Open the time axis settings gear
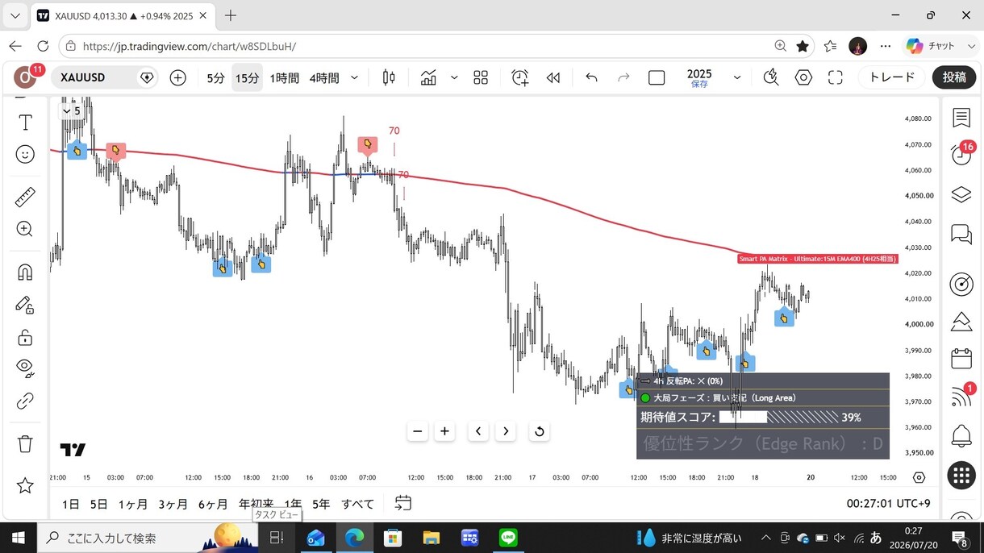 919,477
